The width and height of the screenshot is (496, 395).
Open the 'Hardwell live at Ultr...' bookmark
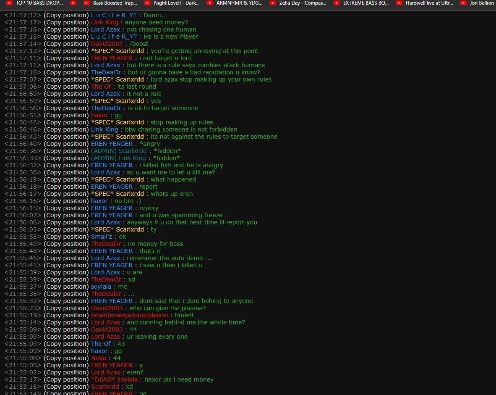pyautogui.click(x=425, y=3)
